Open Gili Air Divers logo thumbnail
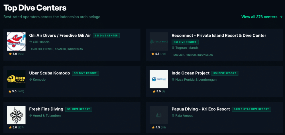This screenshot has width=285, height=135. click(16, 41)
